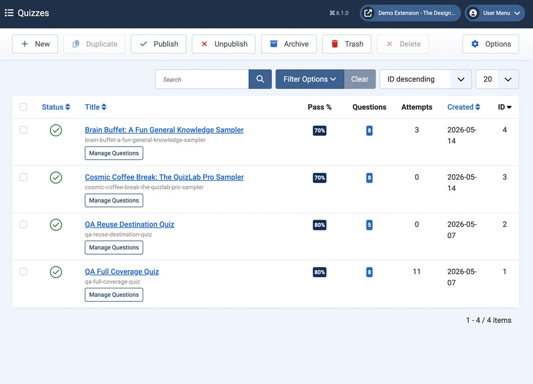This screenshot has height=384, width=533.
Task: Toggle the select-all checkbox in header
Action: [24, 107]
